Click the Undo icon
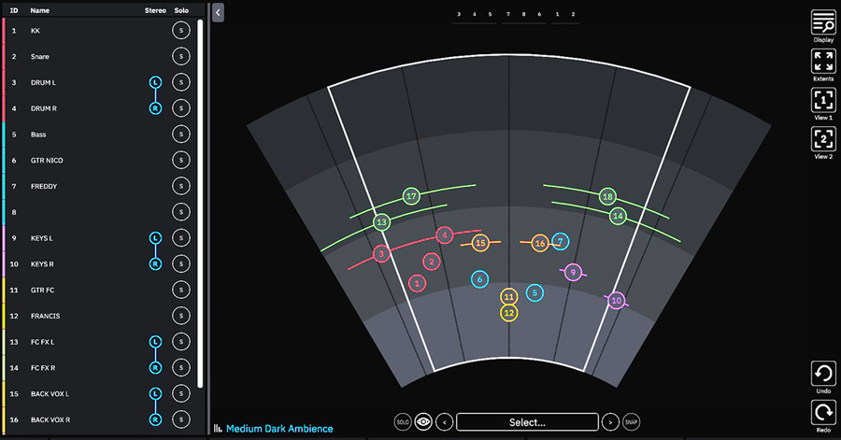 click(823, 374)
